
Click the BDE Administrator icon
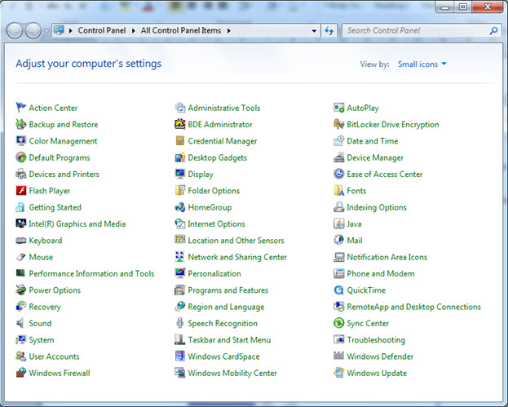tap(180, 124)
